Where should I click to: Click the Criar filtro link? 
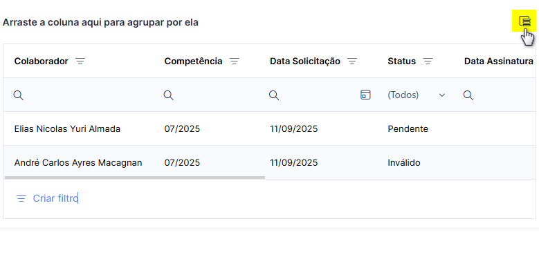coord(55,198)
